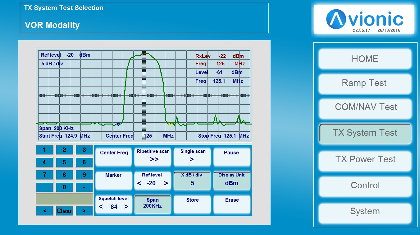Tap the minus sign key
420x235 pixels.
(x=84, y=187)
